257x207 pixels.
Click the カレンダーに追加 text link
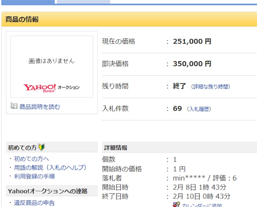pyautogui.click(x=202, y=205)
